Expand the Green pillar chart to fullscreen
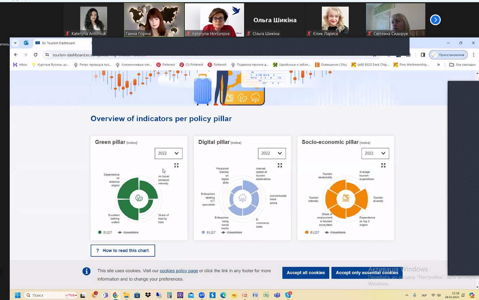The width and height of the screenshot is (479, 300). tap(176, 166)
